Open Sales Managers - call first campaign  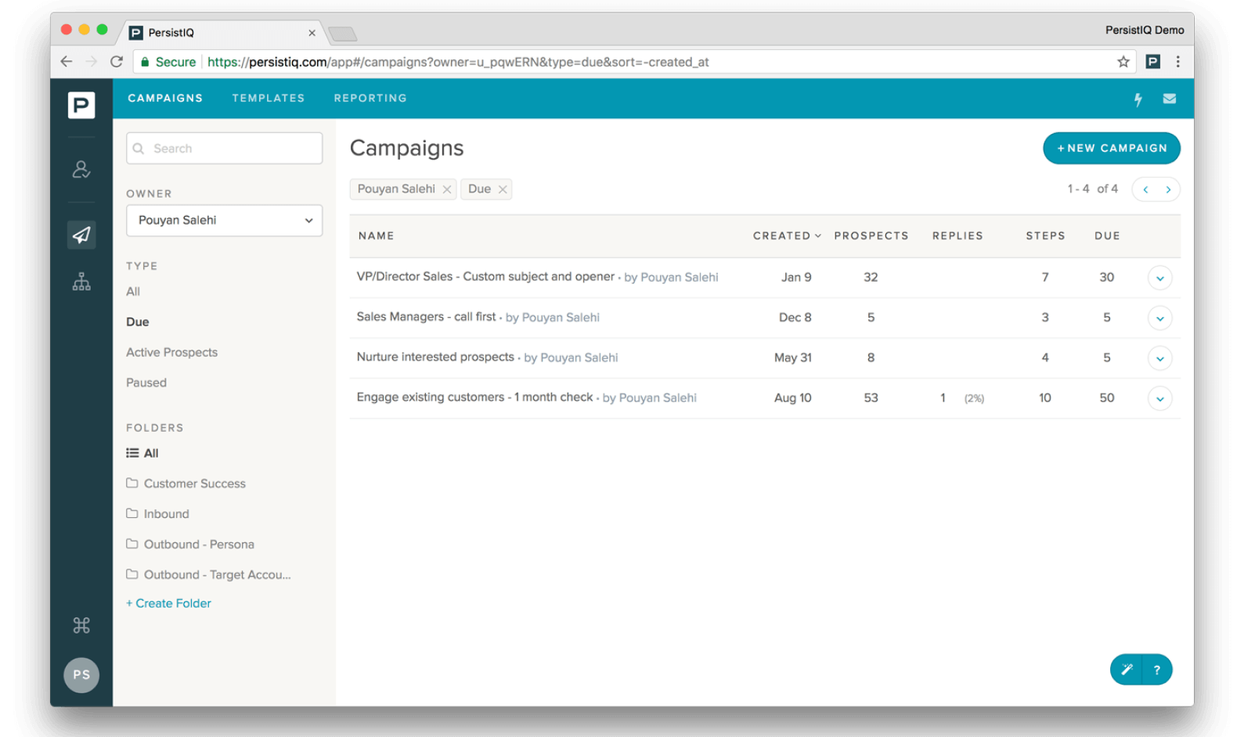click(x=426, y=316)
